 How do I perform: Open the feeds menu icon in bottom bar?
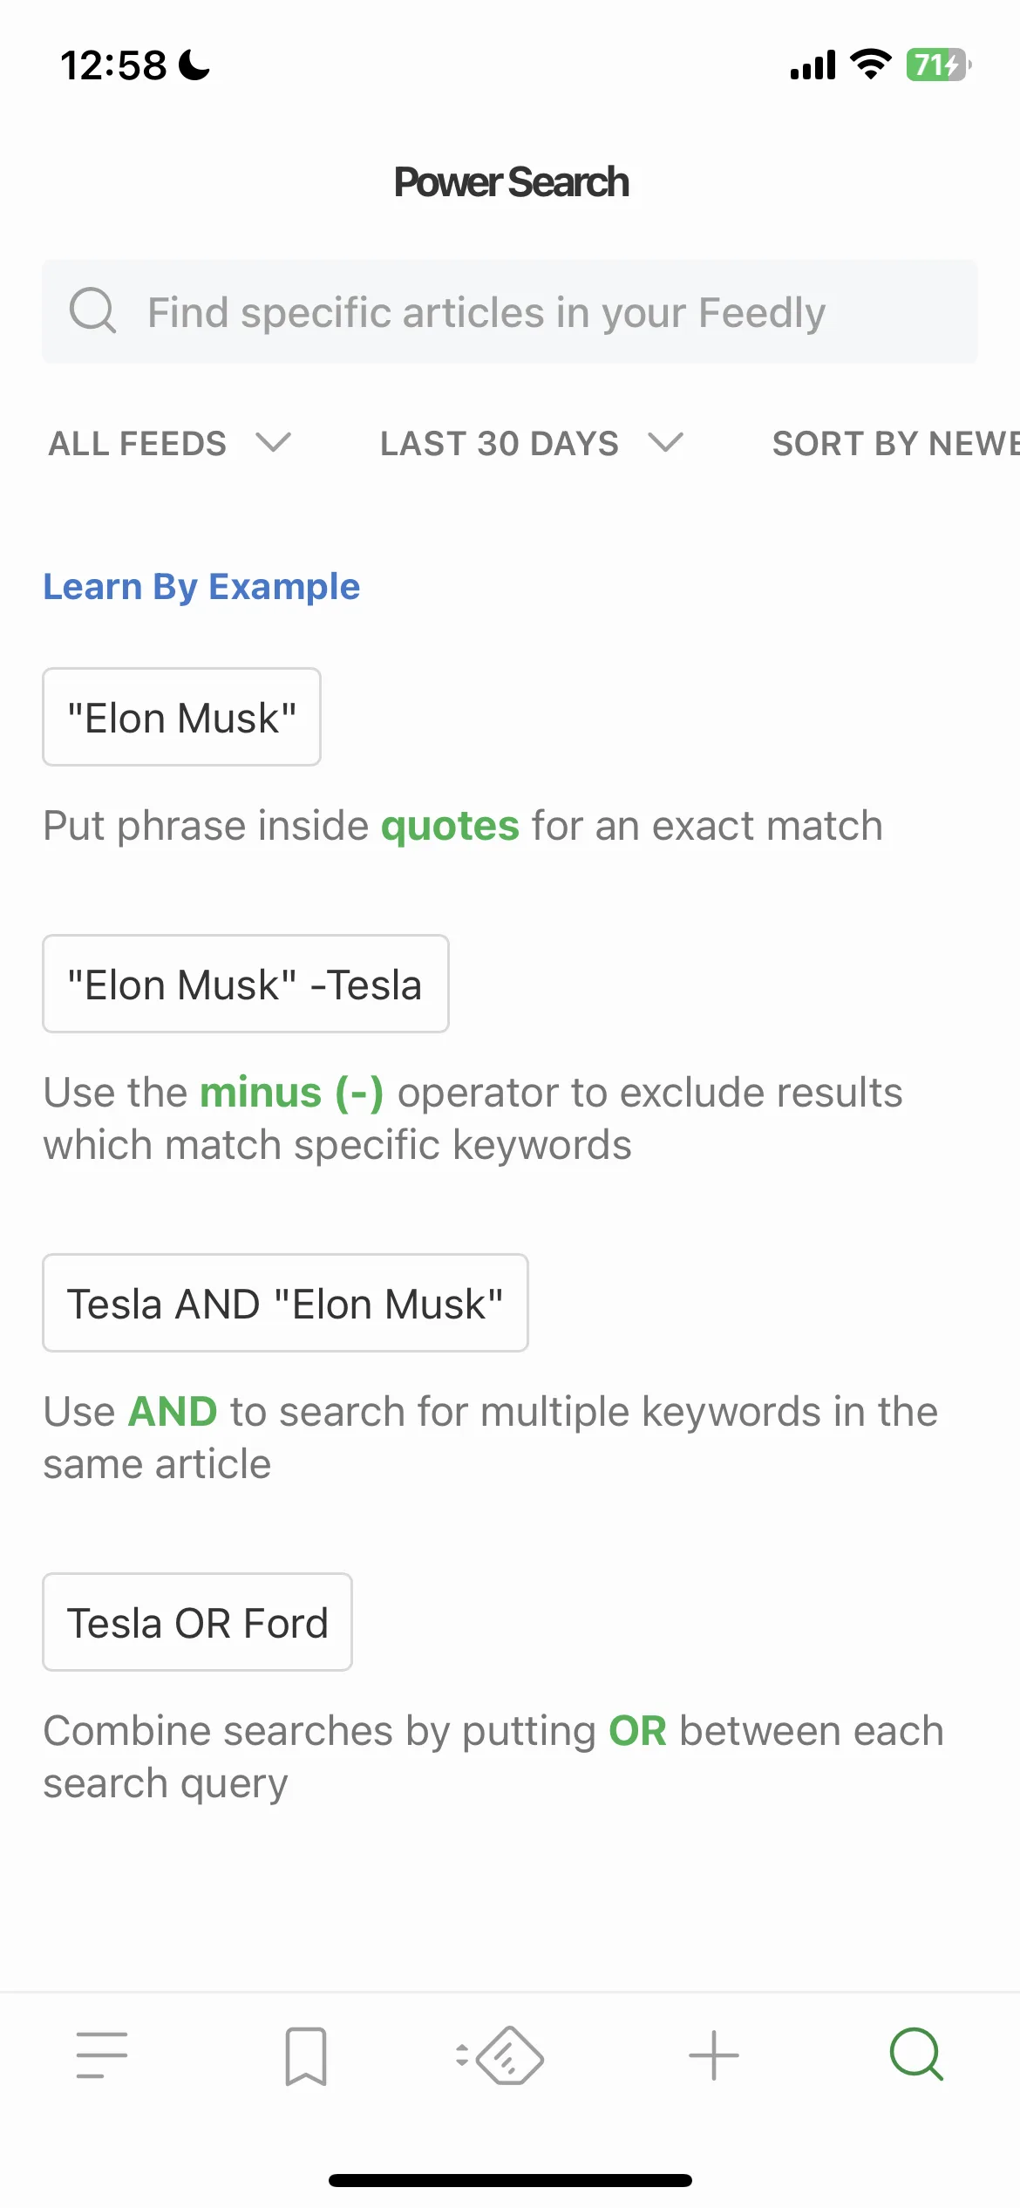tap(102, 2055)
